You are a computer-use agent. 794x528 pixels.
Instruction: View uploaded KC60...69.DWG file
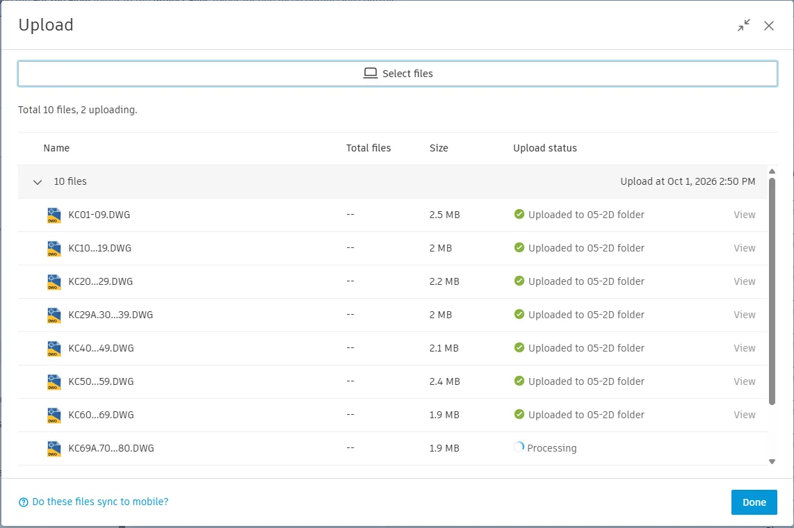(x=745, y=415)
